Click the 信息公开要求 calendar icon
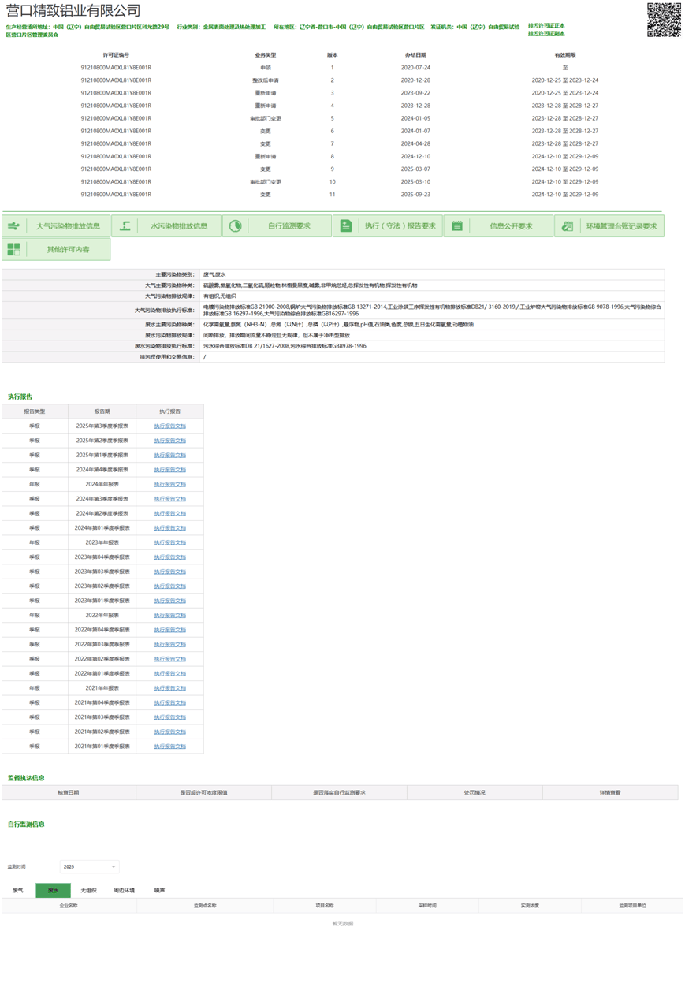The height and width of the screenshot is (983, 685). point(457,226)
